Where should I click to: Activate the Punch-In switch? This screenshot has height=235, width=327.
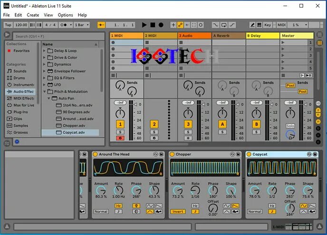click(215, 25)
